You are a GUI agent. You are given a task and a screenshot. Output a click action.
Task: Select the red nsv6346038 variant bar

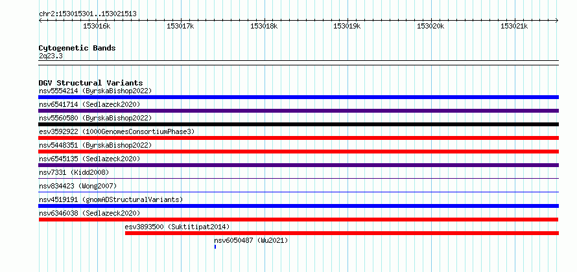[x=298, y=220]
